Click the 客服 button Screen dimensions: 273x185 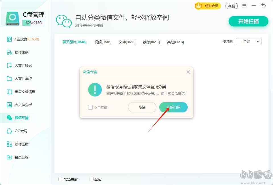click(x=231, y=6)
